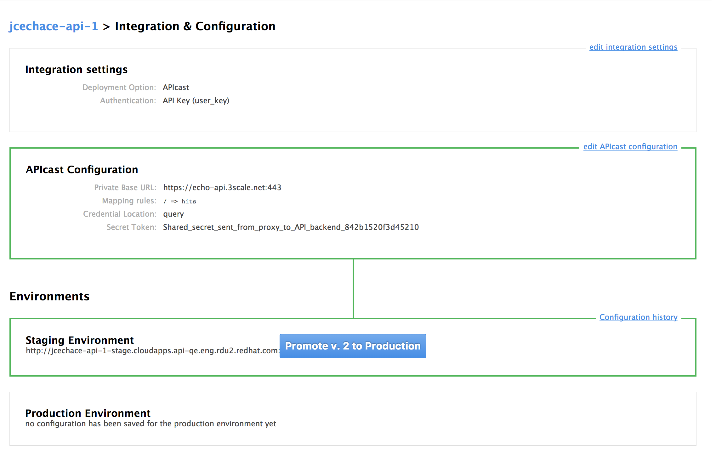Click the Deployment Option label
Image resolution: width=716 pixels, height=466 pixels.
119,88
